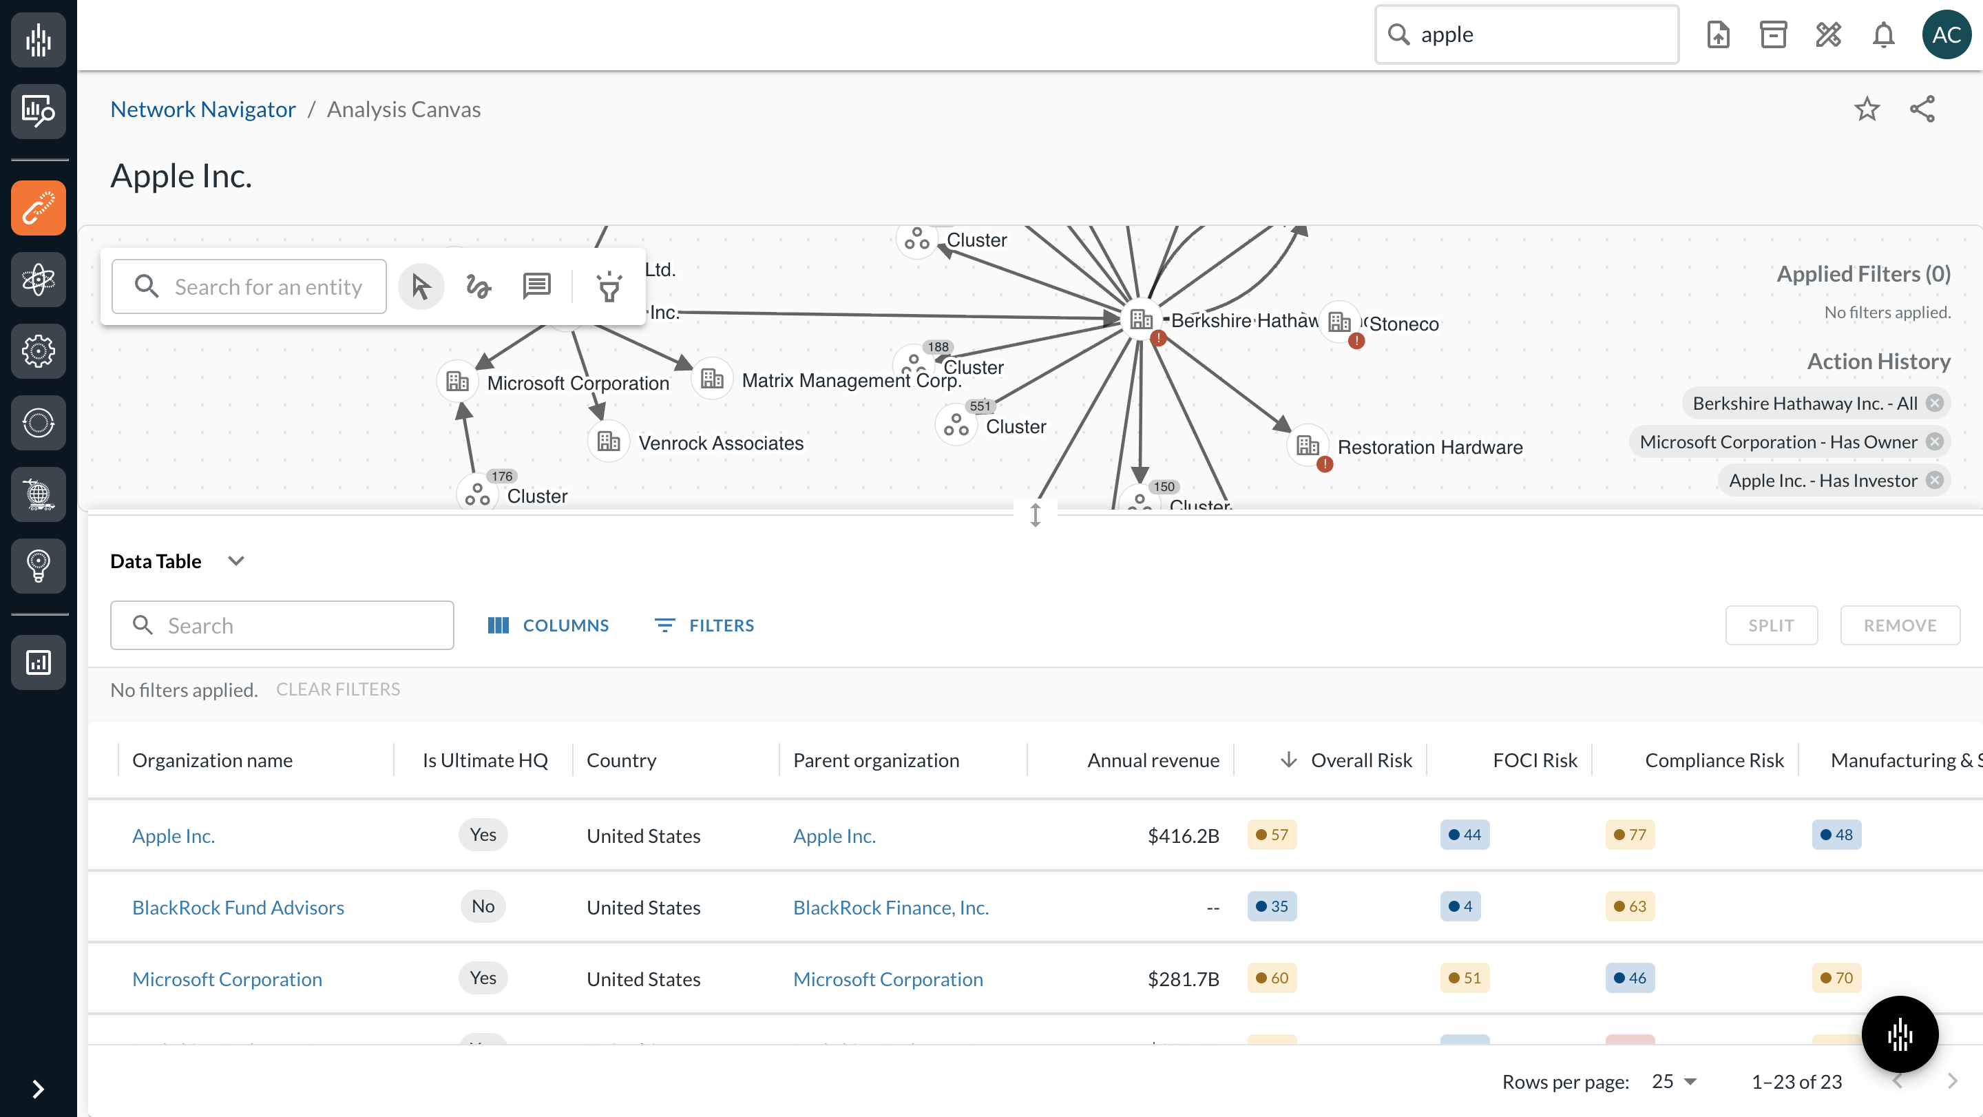
Task: Click the file upload icon in the header
Action: 1718,34
